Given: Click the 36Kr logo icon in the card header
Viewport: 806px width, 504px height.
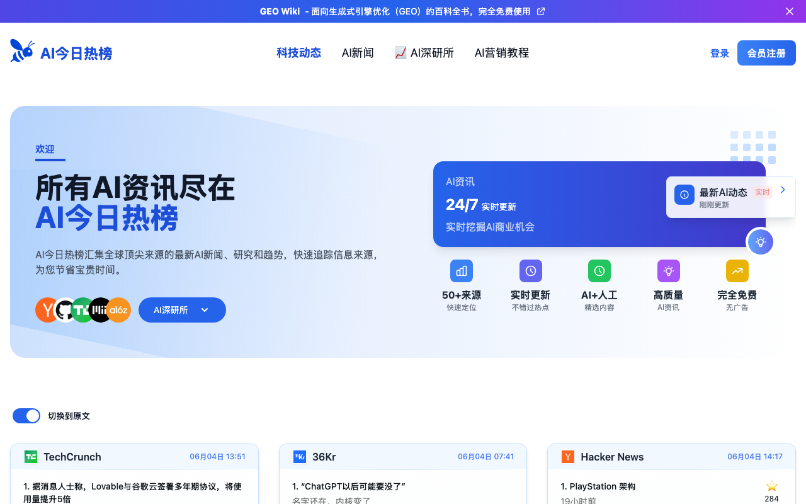Looking at the screenshot, I should tap(300, 457).
